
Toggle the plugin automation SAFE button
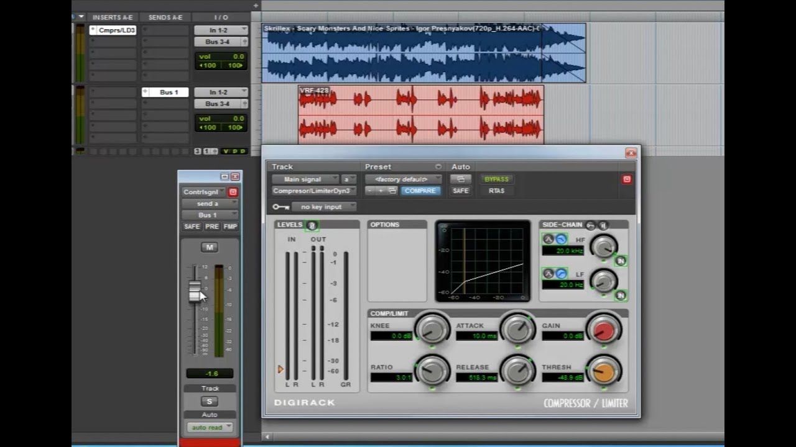(461, 191)
